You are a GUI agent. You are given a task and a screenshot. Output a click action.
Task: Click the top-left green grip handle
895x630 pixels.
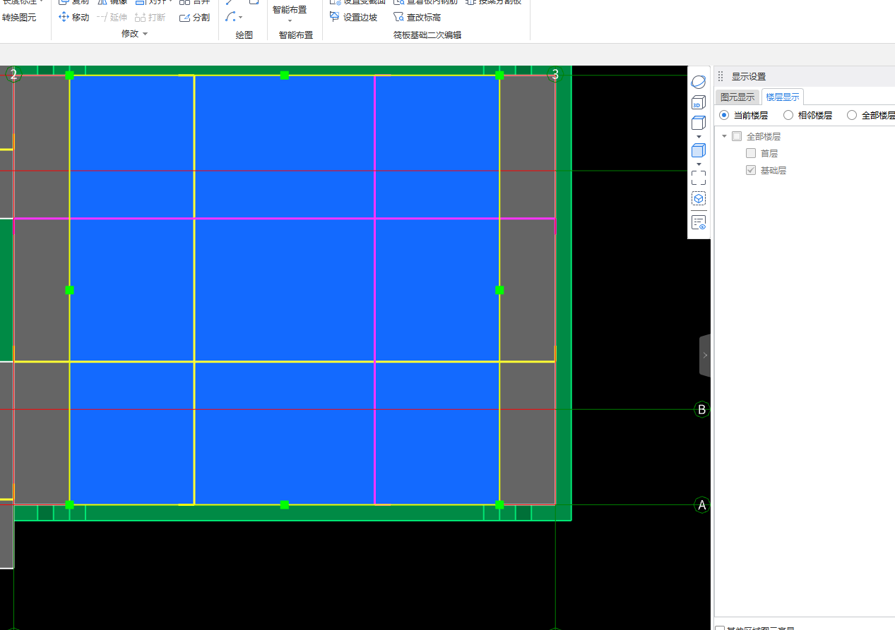(x=69, y=75)
